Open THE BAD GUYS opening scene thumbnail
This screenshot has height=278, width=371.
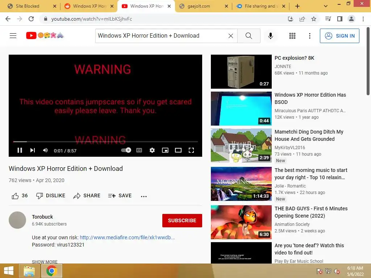[241, 222]
